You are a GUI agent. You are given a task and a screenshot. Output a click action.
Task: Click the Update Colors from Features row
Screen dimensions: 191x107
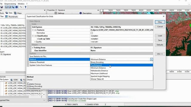pos(59,65)
